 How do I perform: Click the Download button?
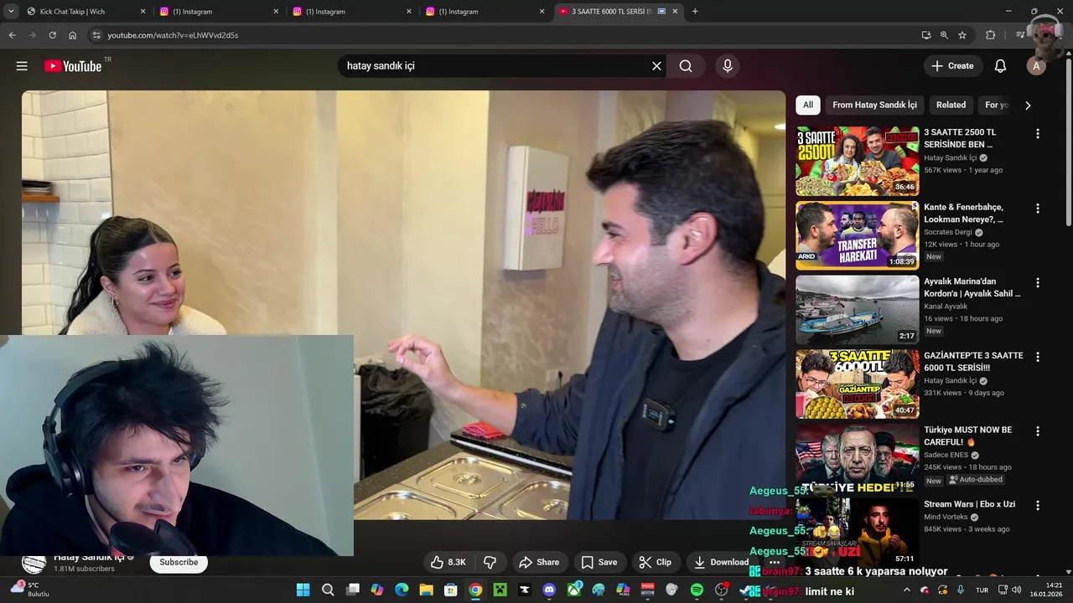coord(721,562)
